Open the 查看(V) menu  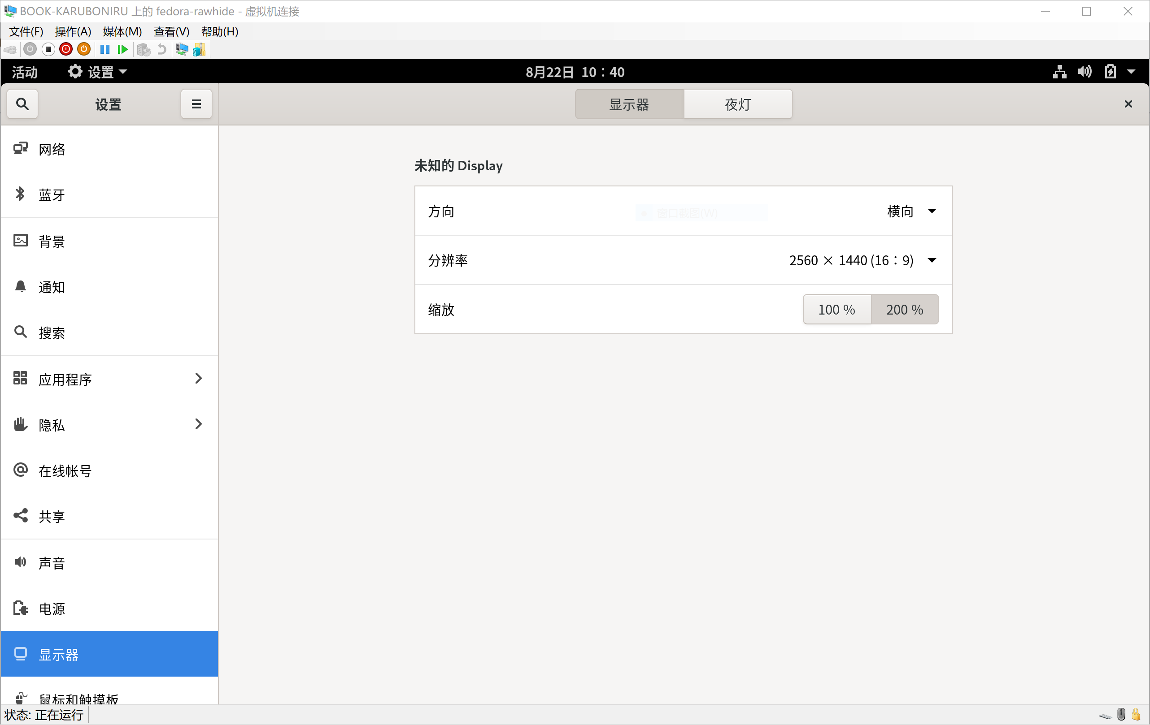pos(171,31)
